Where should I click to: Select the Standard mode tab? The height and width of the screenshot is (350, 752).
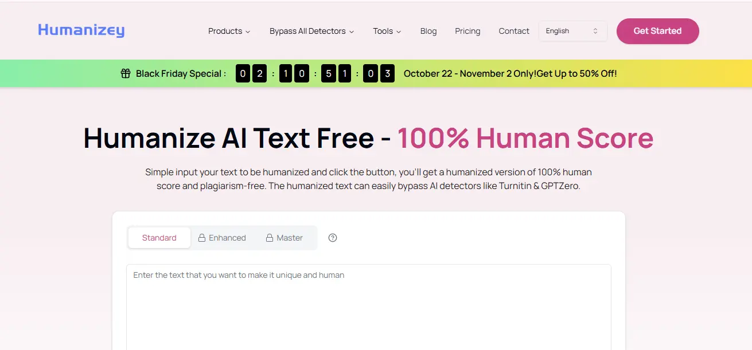(x=159, y=237)
